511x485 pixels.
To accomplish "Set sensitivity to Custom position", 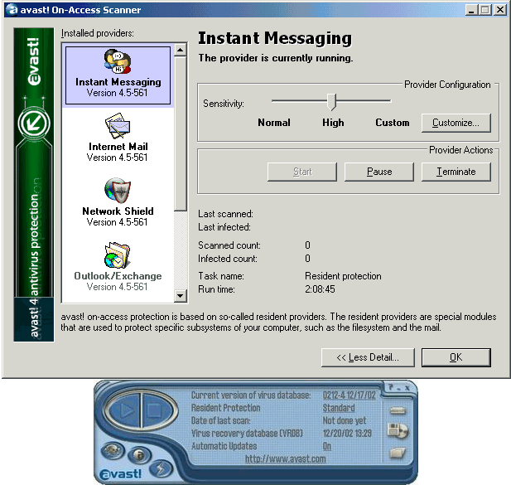I will pos(392,123).
